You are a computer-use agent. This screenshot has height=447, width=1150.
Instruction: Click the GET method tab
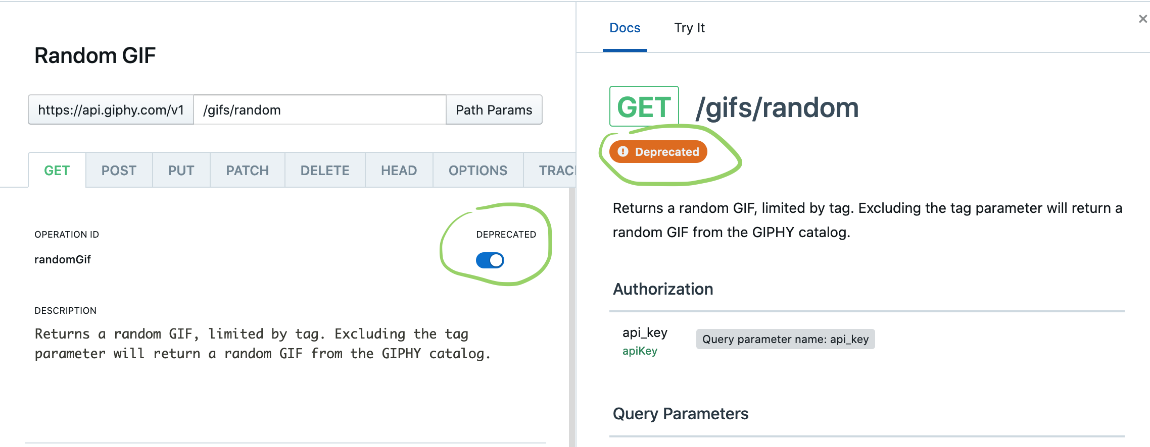pyautogui.click(x=57, y=171)
